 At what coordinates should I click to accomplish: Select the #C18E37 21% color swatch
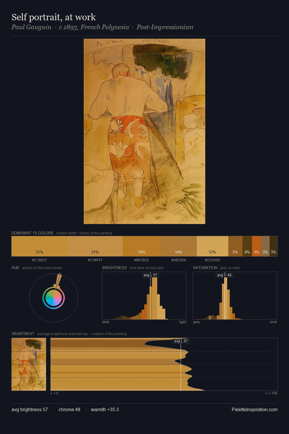[40, 246]
